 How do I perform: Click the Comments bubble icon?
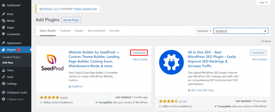[x=3, y=34]
